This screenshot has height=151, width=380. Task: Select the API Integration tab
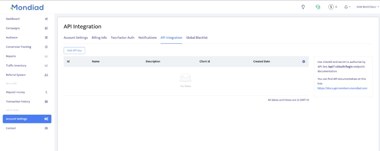coord(171,37)
